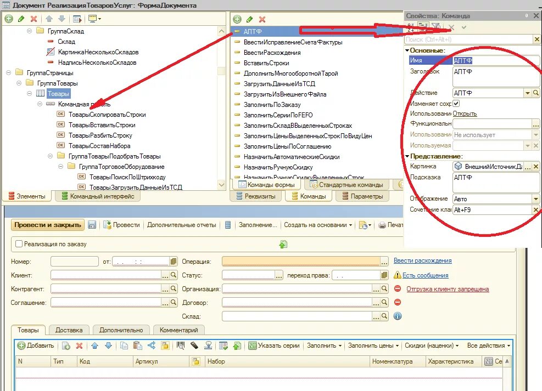Open Заполнить цены dropdown menu
Image resolution: width=542 pixels, height=391 pixels.
pyautogui.click(x=373, y=345)
